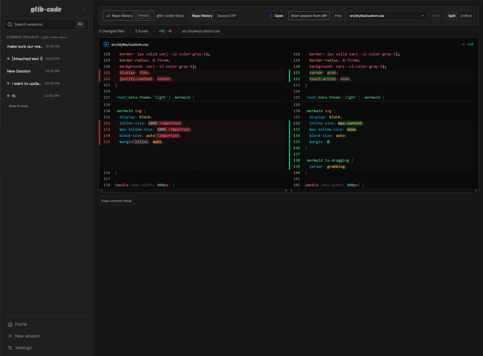Click the plus icon for New session

(x=10, y=336)
